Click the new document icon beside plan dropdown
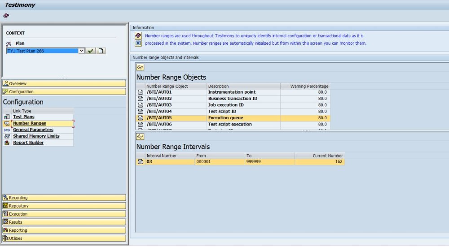The height and width of the screenshot is (247, 449). pyautogui.click(x=101, y=51)
